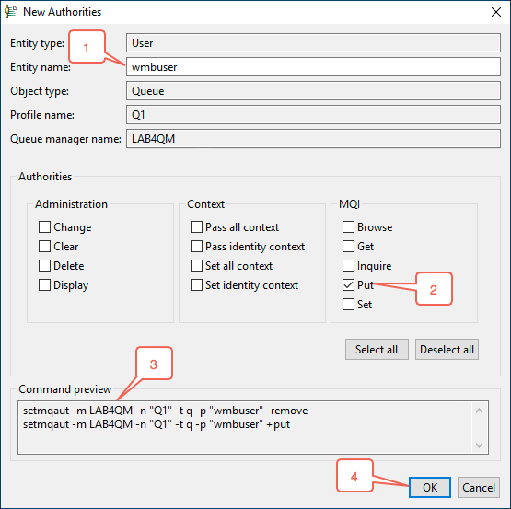Click the New Authorities window title icon
Image resolution: width=511 pixels, height=509 pixels.
click(11, 12)
